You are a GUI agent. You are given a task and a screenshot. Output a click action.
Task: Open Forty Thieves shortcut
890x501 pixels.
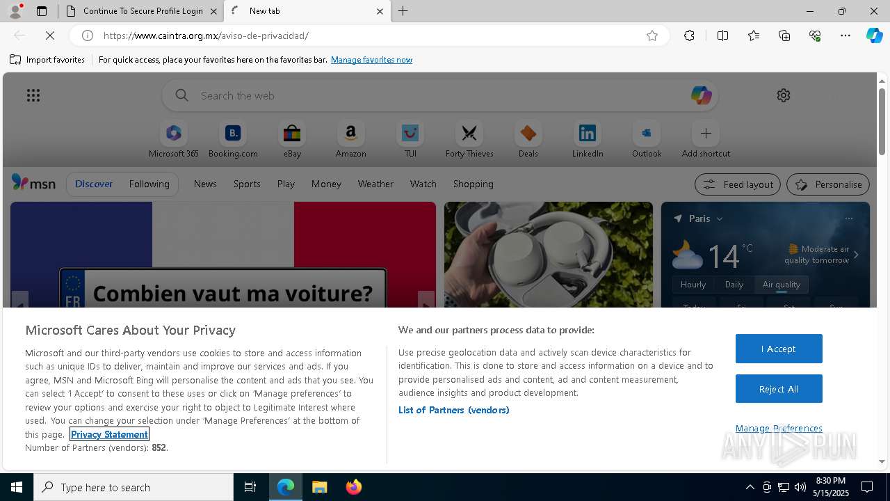coord(469,140)
